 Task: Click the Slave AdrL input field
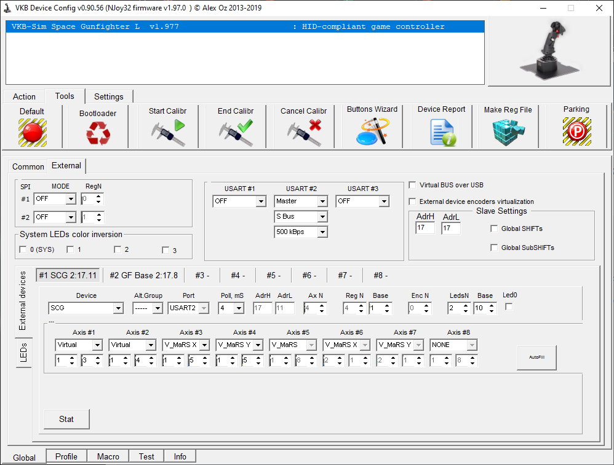pos(451,228)
